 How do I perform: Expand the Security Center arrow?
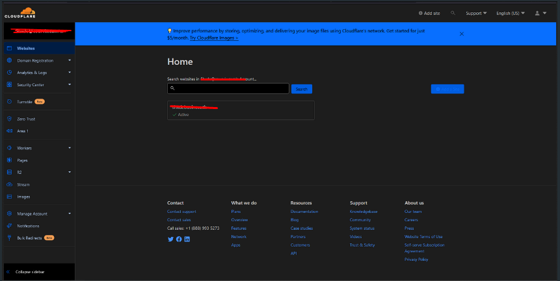pos(70,85)
